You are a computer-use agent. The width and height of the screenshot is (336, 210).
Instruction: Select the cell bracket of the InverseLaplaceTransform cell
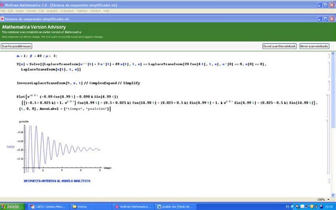pyautogui.click(x=329, y=86)
